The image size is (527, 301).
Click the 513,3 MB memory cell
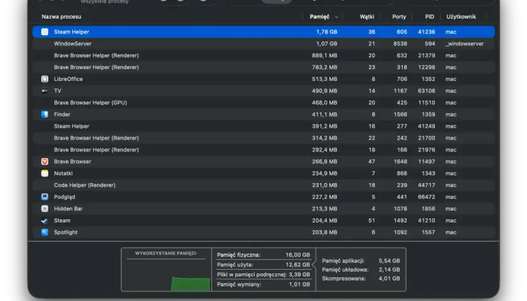324,79
